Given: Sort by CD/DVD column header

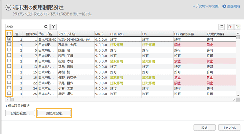Looking at the screenshot, I should (x=125, y=34).
